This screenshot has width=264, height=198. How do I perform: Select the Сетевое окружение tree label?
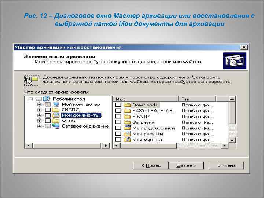(85, 126)
